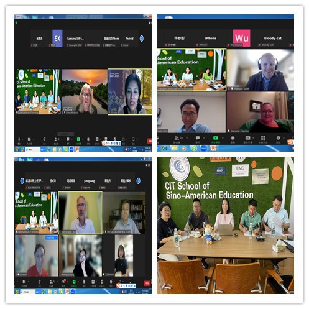This screenshot has height=309, width=309.
Task: Open Breakout Rooms in top-left Zoom window
Action: pos(106,139)
